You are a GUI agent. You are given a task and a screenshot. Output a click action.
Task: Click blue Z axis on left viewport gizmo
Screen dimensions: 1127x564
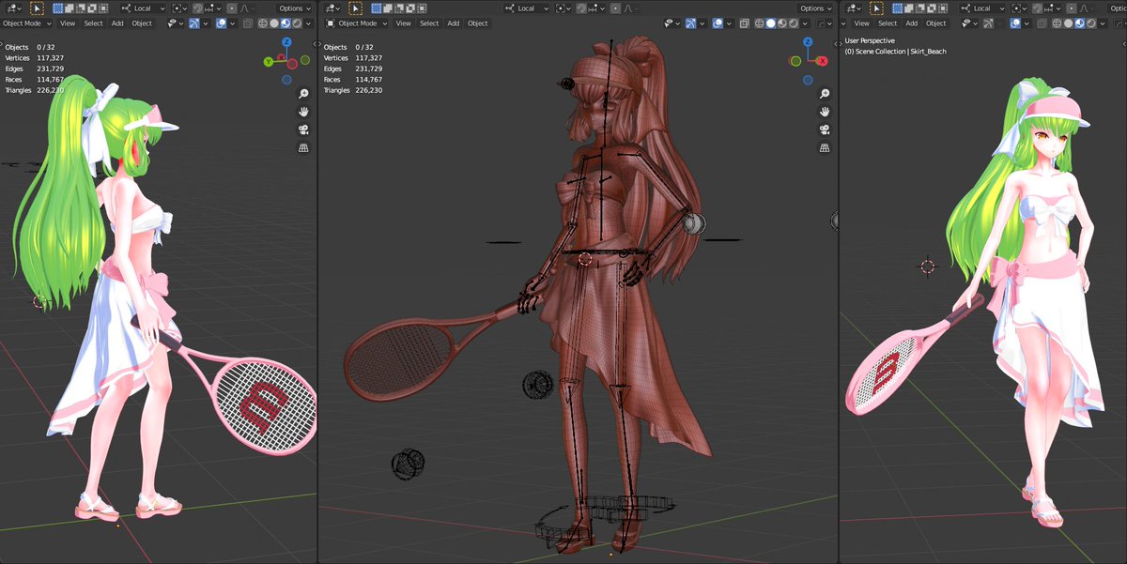point(286,43)
